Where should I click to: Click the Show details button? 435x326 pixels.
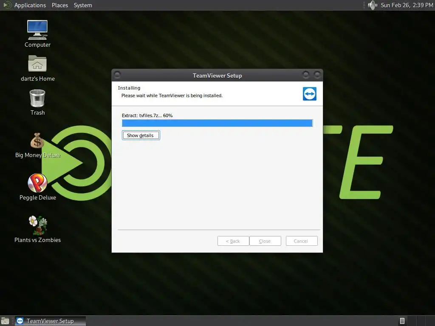141,135
